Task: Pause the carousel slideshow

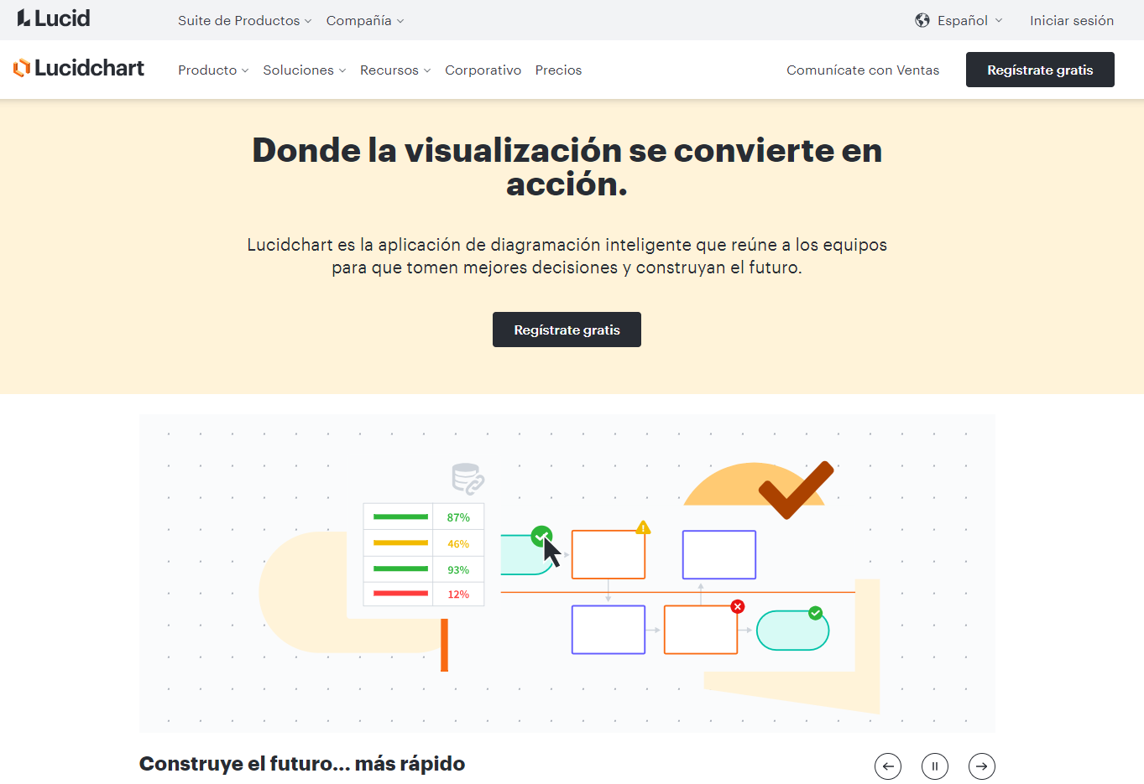Action: 935,766
